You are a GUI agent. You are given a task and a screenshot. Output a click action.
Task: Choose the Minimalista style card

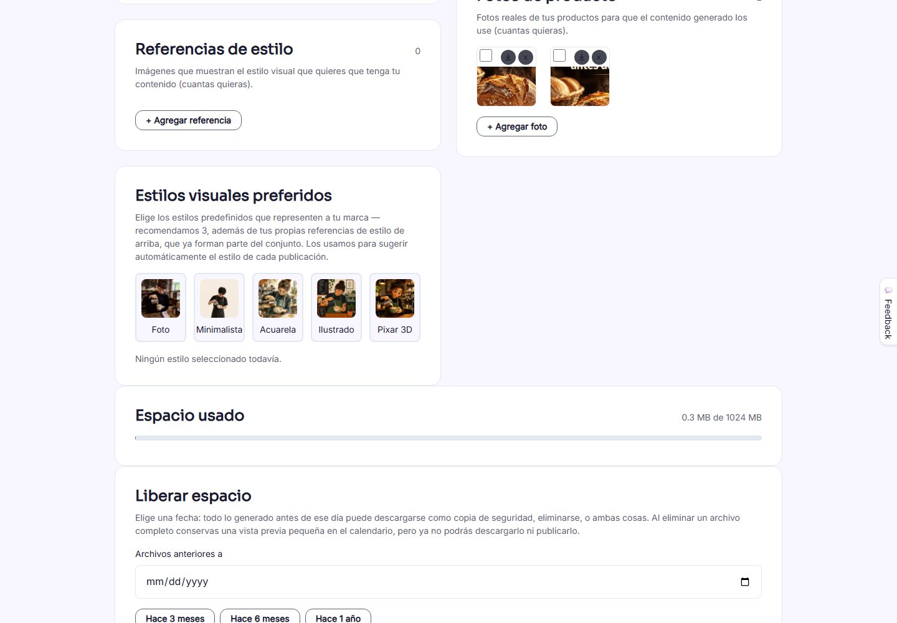219,308
